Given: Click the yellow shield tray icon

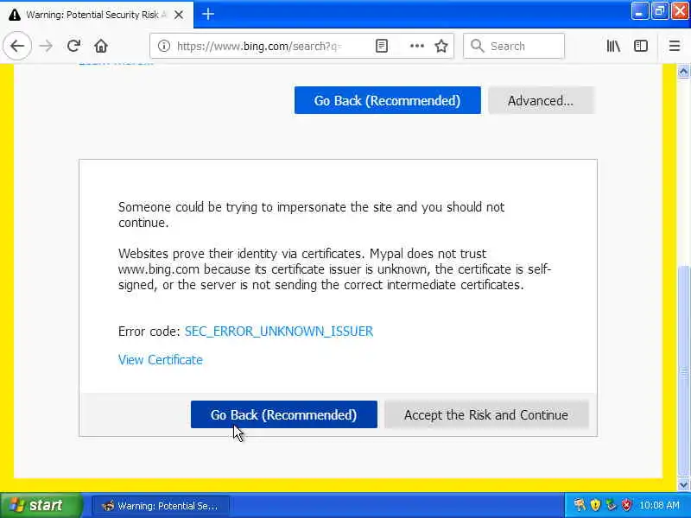Looking at the screenshot, I should pos(595,505).
